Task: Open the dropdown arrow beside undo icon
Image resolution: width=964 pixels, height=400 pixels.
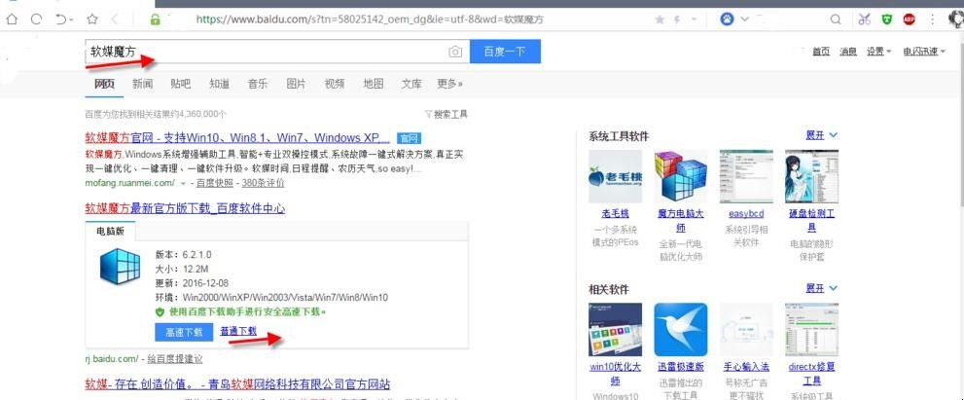Action: point(71,20)
